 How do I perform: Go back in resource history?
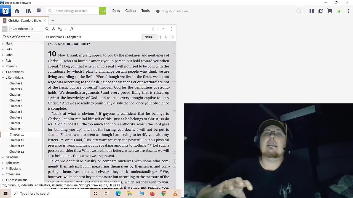click(153, 29)
